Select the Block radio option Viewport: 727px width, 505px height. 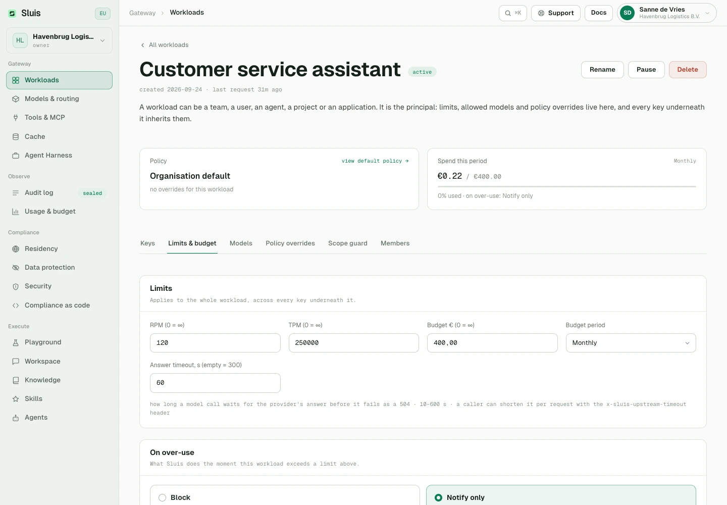[163, 498]
